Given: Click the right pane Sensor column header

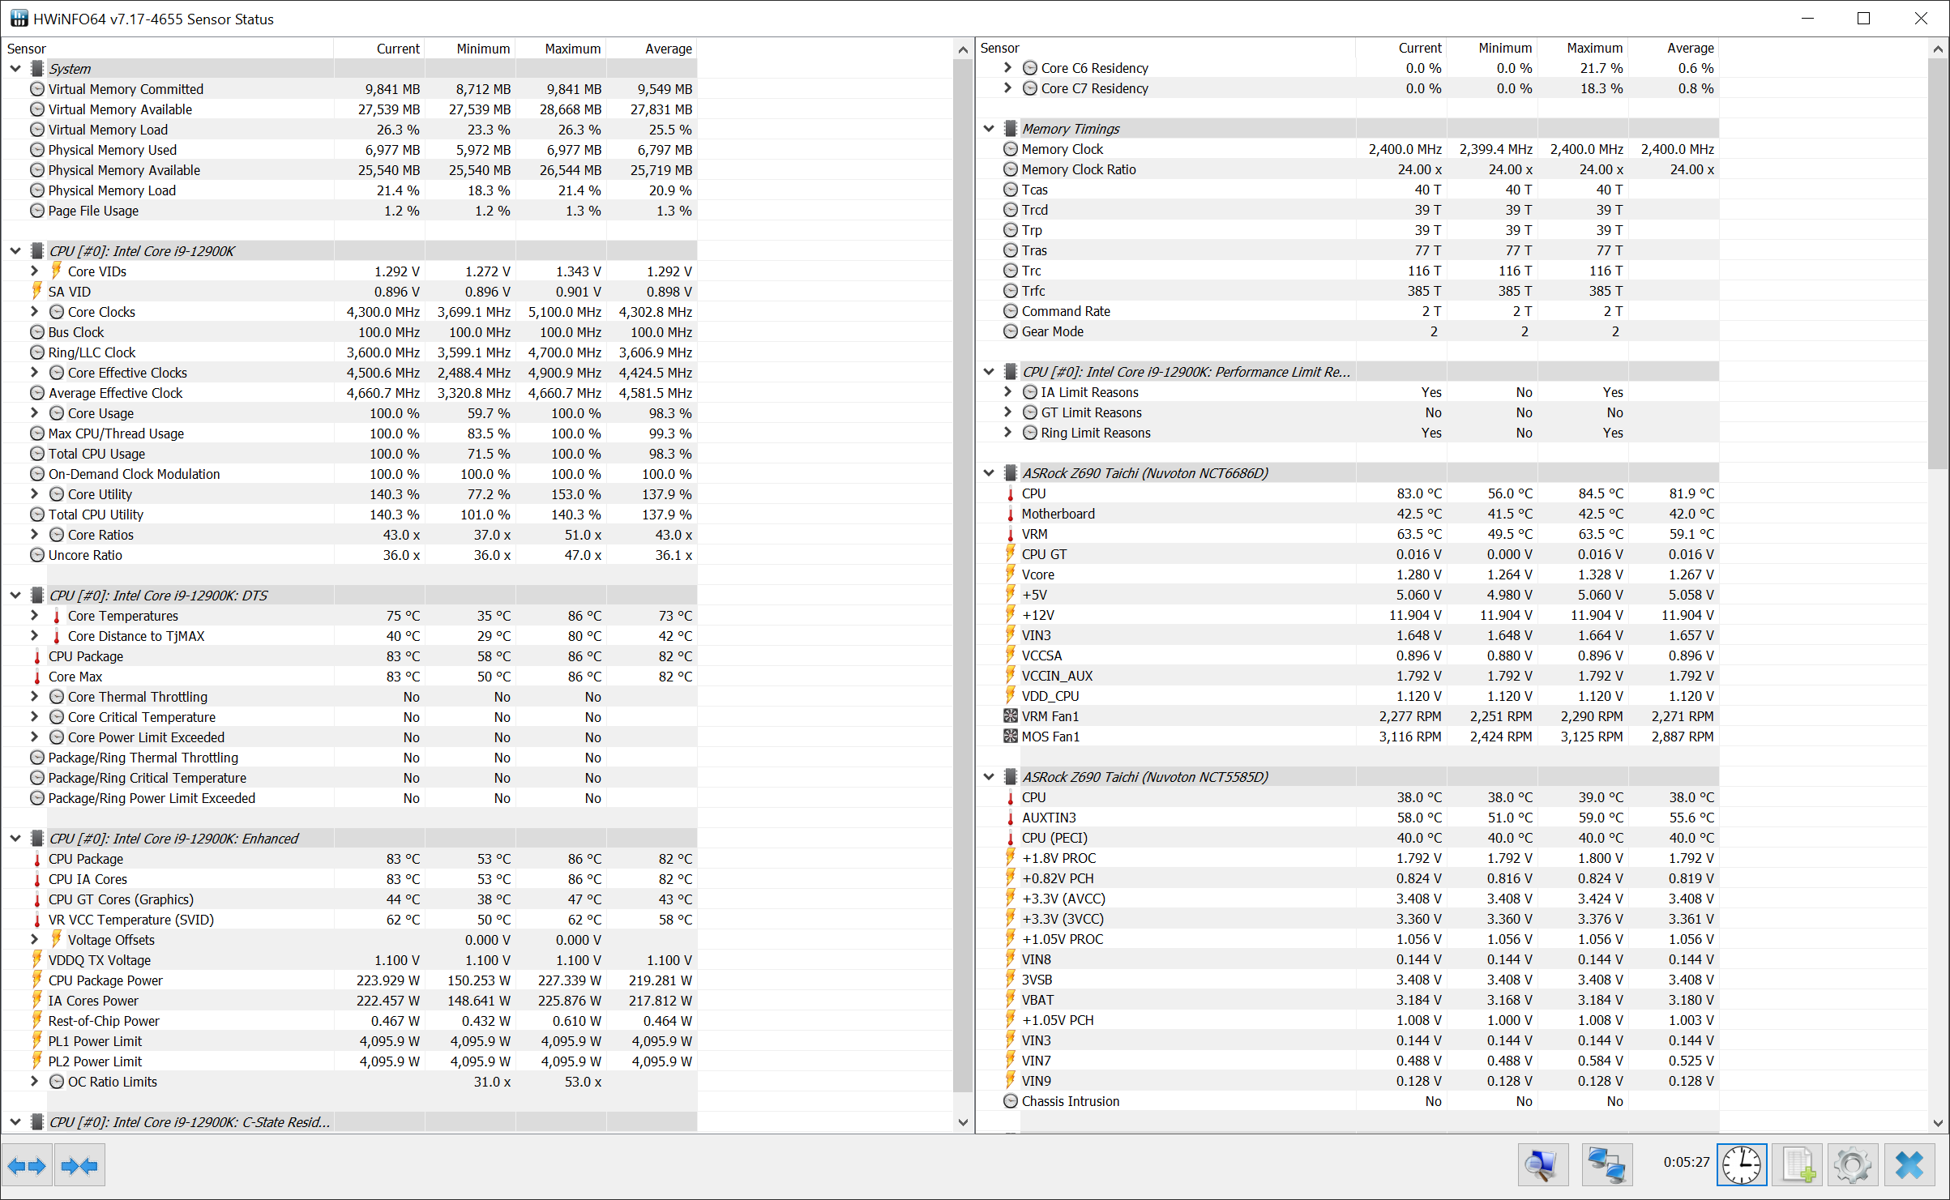Looking at the screenshot, I should coord(1166,48).
